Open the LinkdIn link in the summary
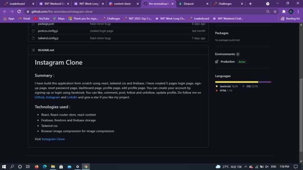Image resolution: width=303 pixels, height=170 pixels. coord(72,97)
